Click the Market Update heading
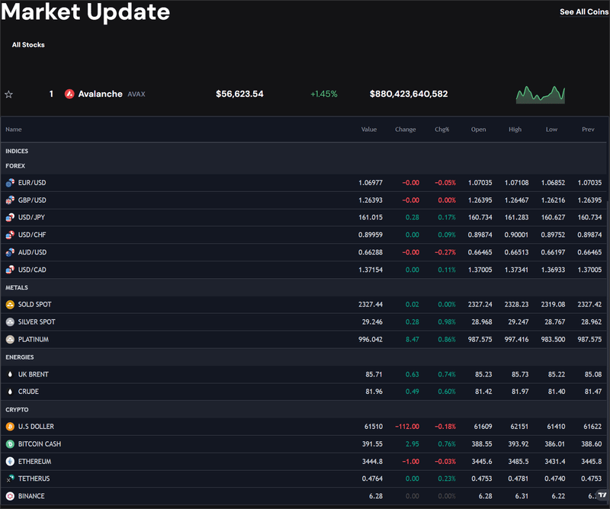610x509 pixels. pos(85,11)
